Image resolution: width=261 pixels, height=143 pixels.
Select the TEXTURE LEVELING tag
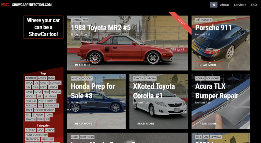[x=44, y=110]
